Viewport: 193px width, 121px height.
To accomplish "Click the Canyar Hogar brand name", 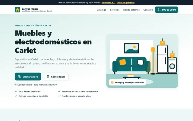I will pyautogui.click(x=30, y=9).
